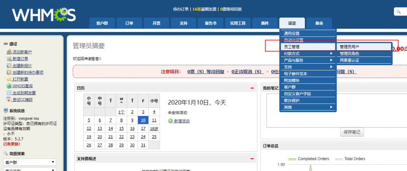Image resolution: width=407 pixels, height=171 pixels.
Task: Click the Add New Client shortcut icon
Action: [x=9, y=52]
